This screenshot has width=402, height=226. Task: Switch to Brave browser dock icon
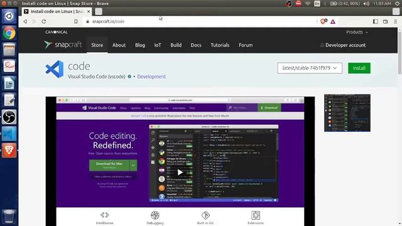click(9, 150)
